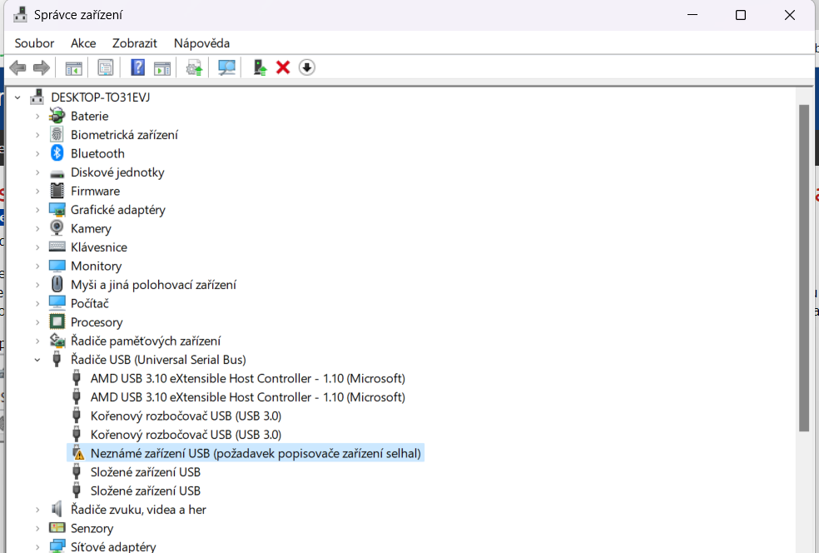Click the red X uninstall device icon
This screenshot has height=553, width=819.
pos(283,67)
